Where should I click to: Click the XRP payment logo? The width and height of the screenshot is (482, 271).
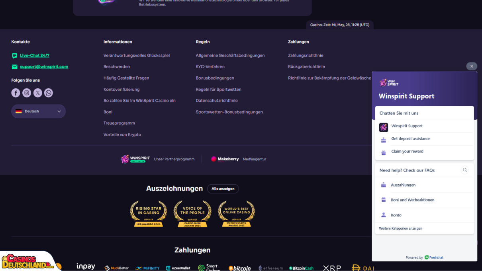coord(332,268)
